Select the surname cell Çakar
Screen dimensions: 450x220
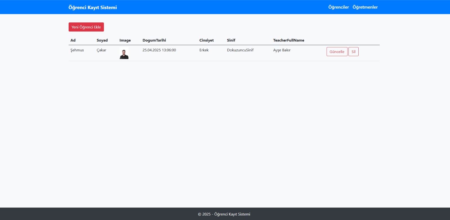tap(102, 50)
